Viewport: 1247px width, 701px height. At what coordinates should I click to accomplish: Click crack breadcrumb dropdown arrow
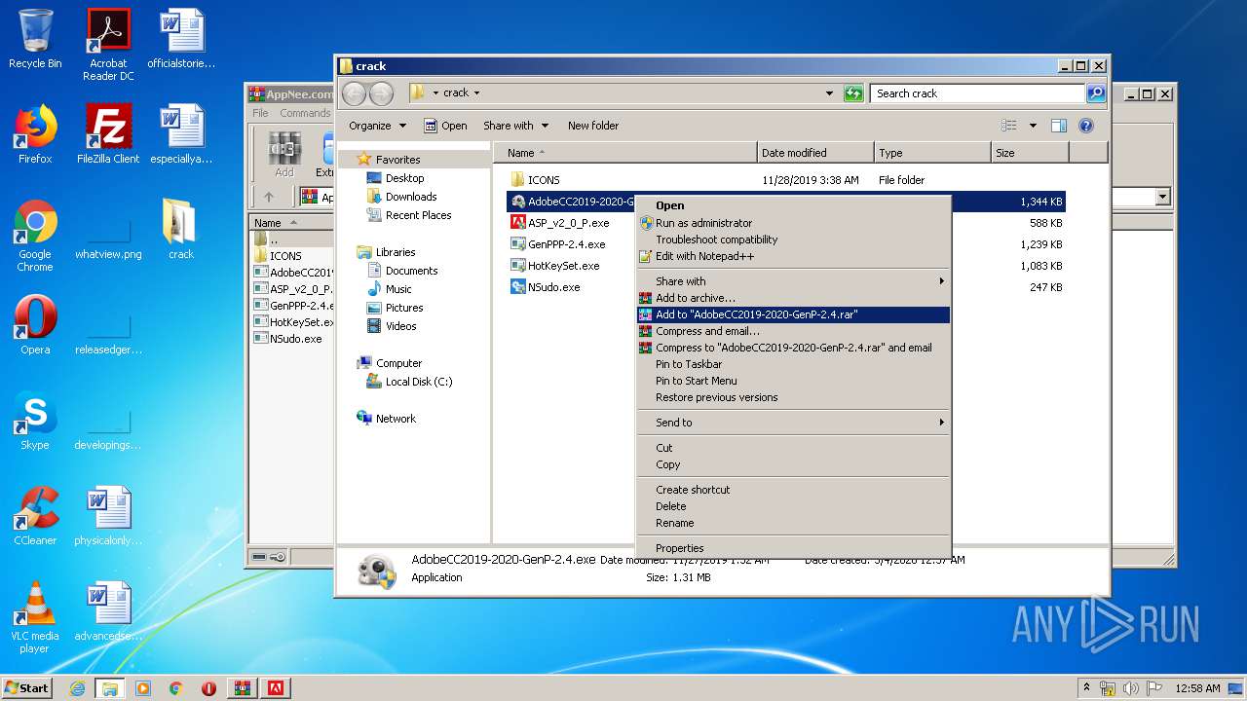[476, 93]
